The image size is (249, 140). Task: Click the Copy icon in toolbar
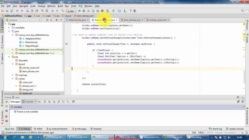click(x=32, y=11)
